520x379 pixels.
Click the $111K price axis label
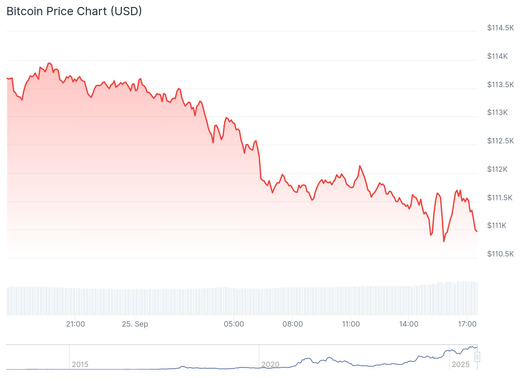pos(497,226)
